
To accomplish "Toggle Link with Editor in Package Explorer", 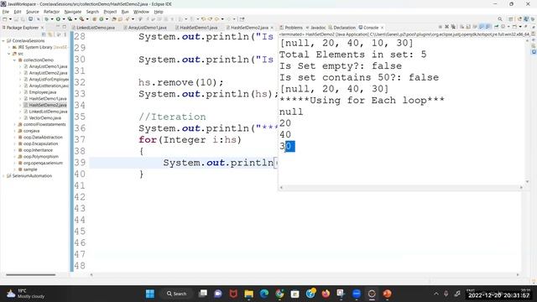I will pos(50,34).
